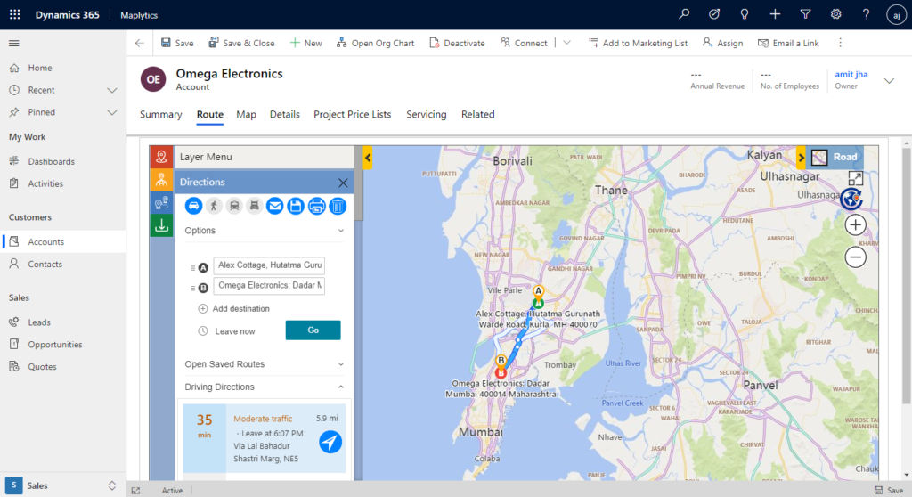The width and height of the screenshot is (912, 497).
Task: Expand map to full screen
Action: (x=856, y=178)
